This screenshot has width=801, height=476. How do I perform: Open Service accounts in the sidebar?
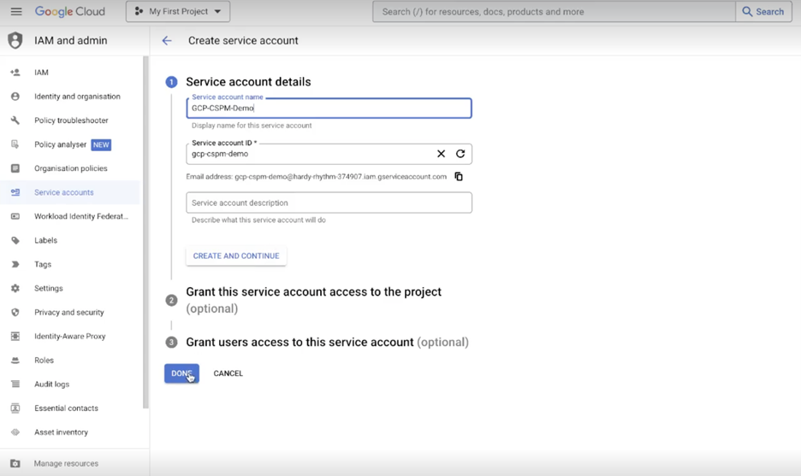[63, 192]
